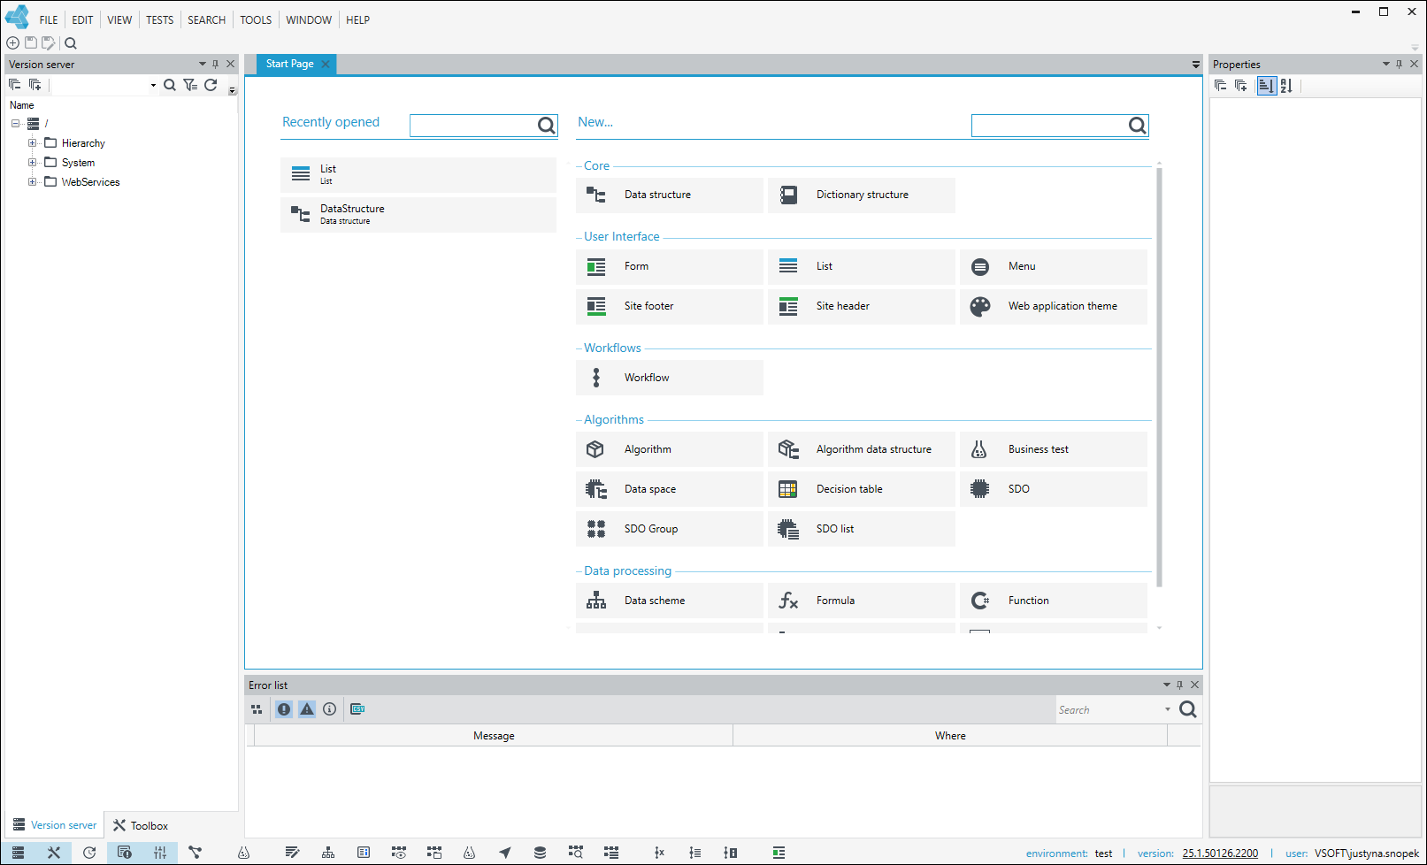1427x865 pixels.
Task: Click the Business test flask icon
Action: [x=979, y=449]
